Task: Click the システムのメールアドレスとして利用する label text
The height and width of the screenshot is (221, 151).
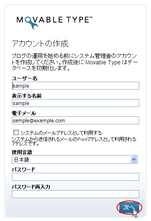Action: click(x=61, y=133)
